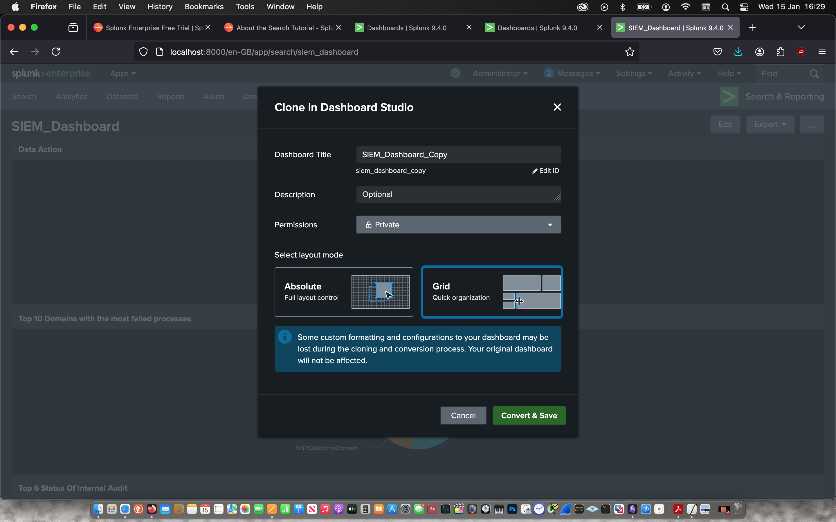836x522 pixels.
Task: Expand the list all tabs chevron
Action: [x=801, y=28]
